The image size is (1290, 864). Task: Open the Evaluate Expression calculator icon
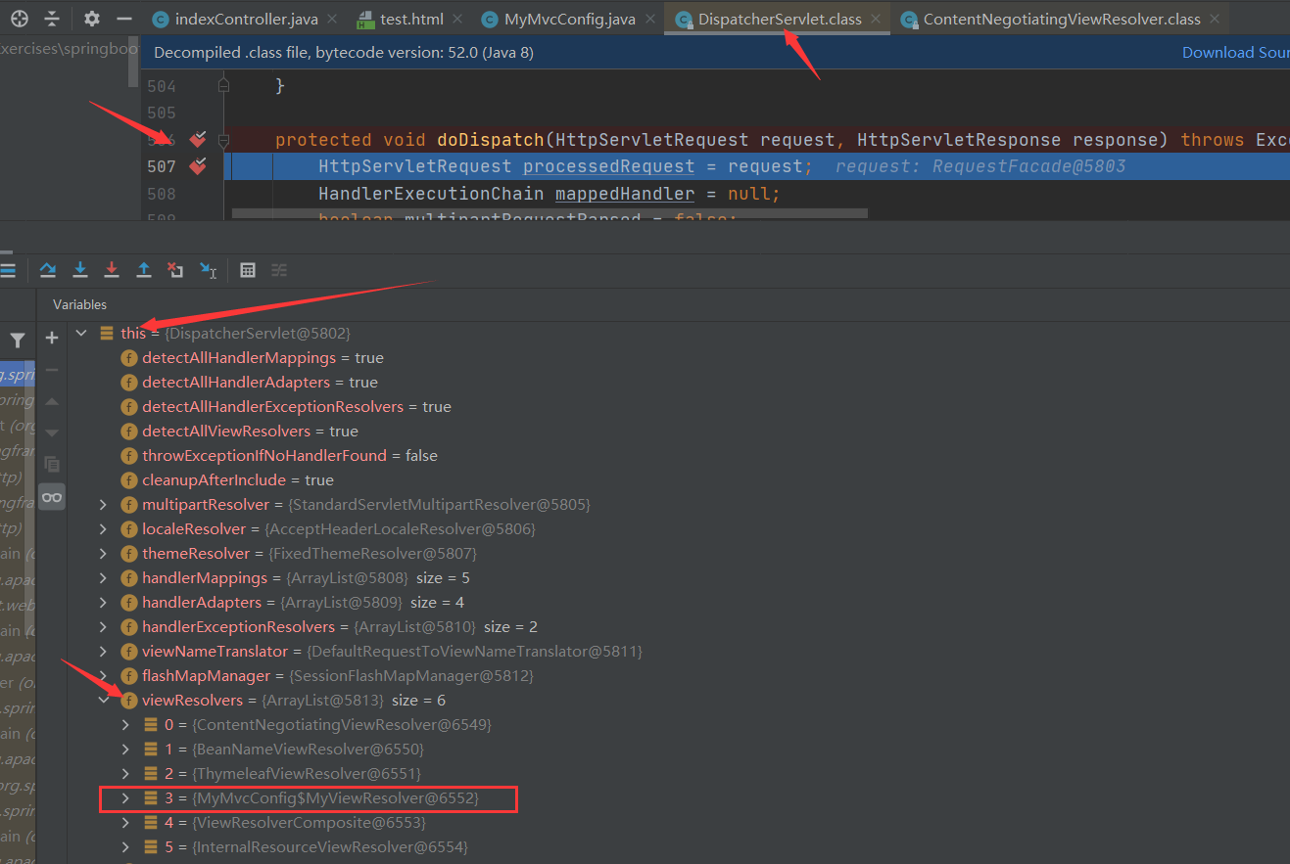(x=248, y=269)
